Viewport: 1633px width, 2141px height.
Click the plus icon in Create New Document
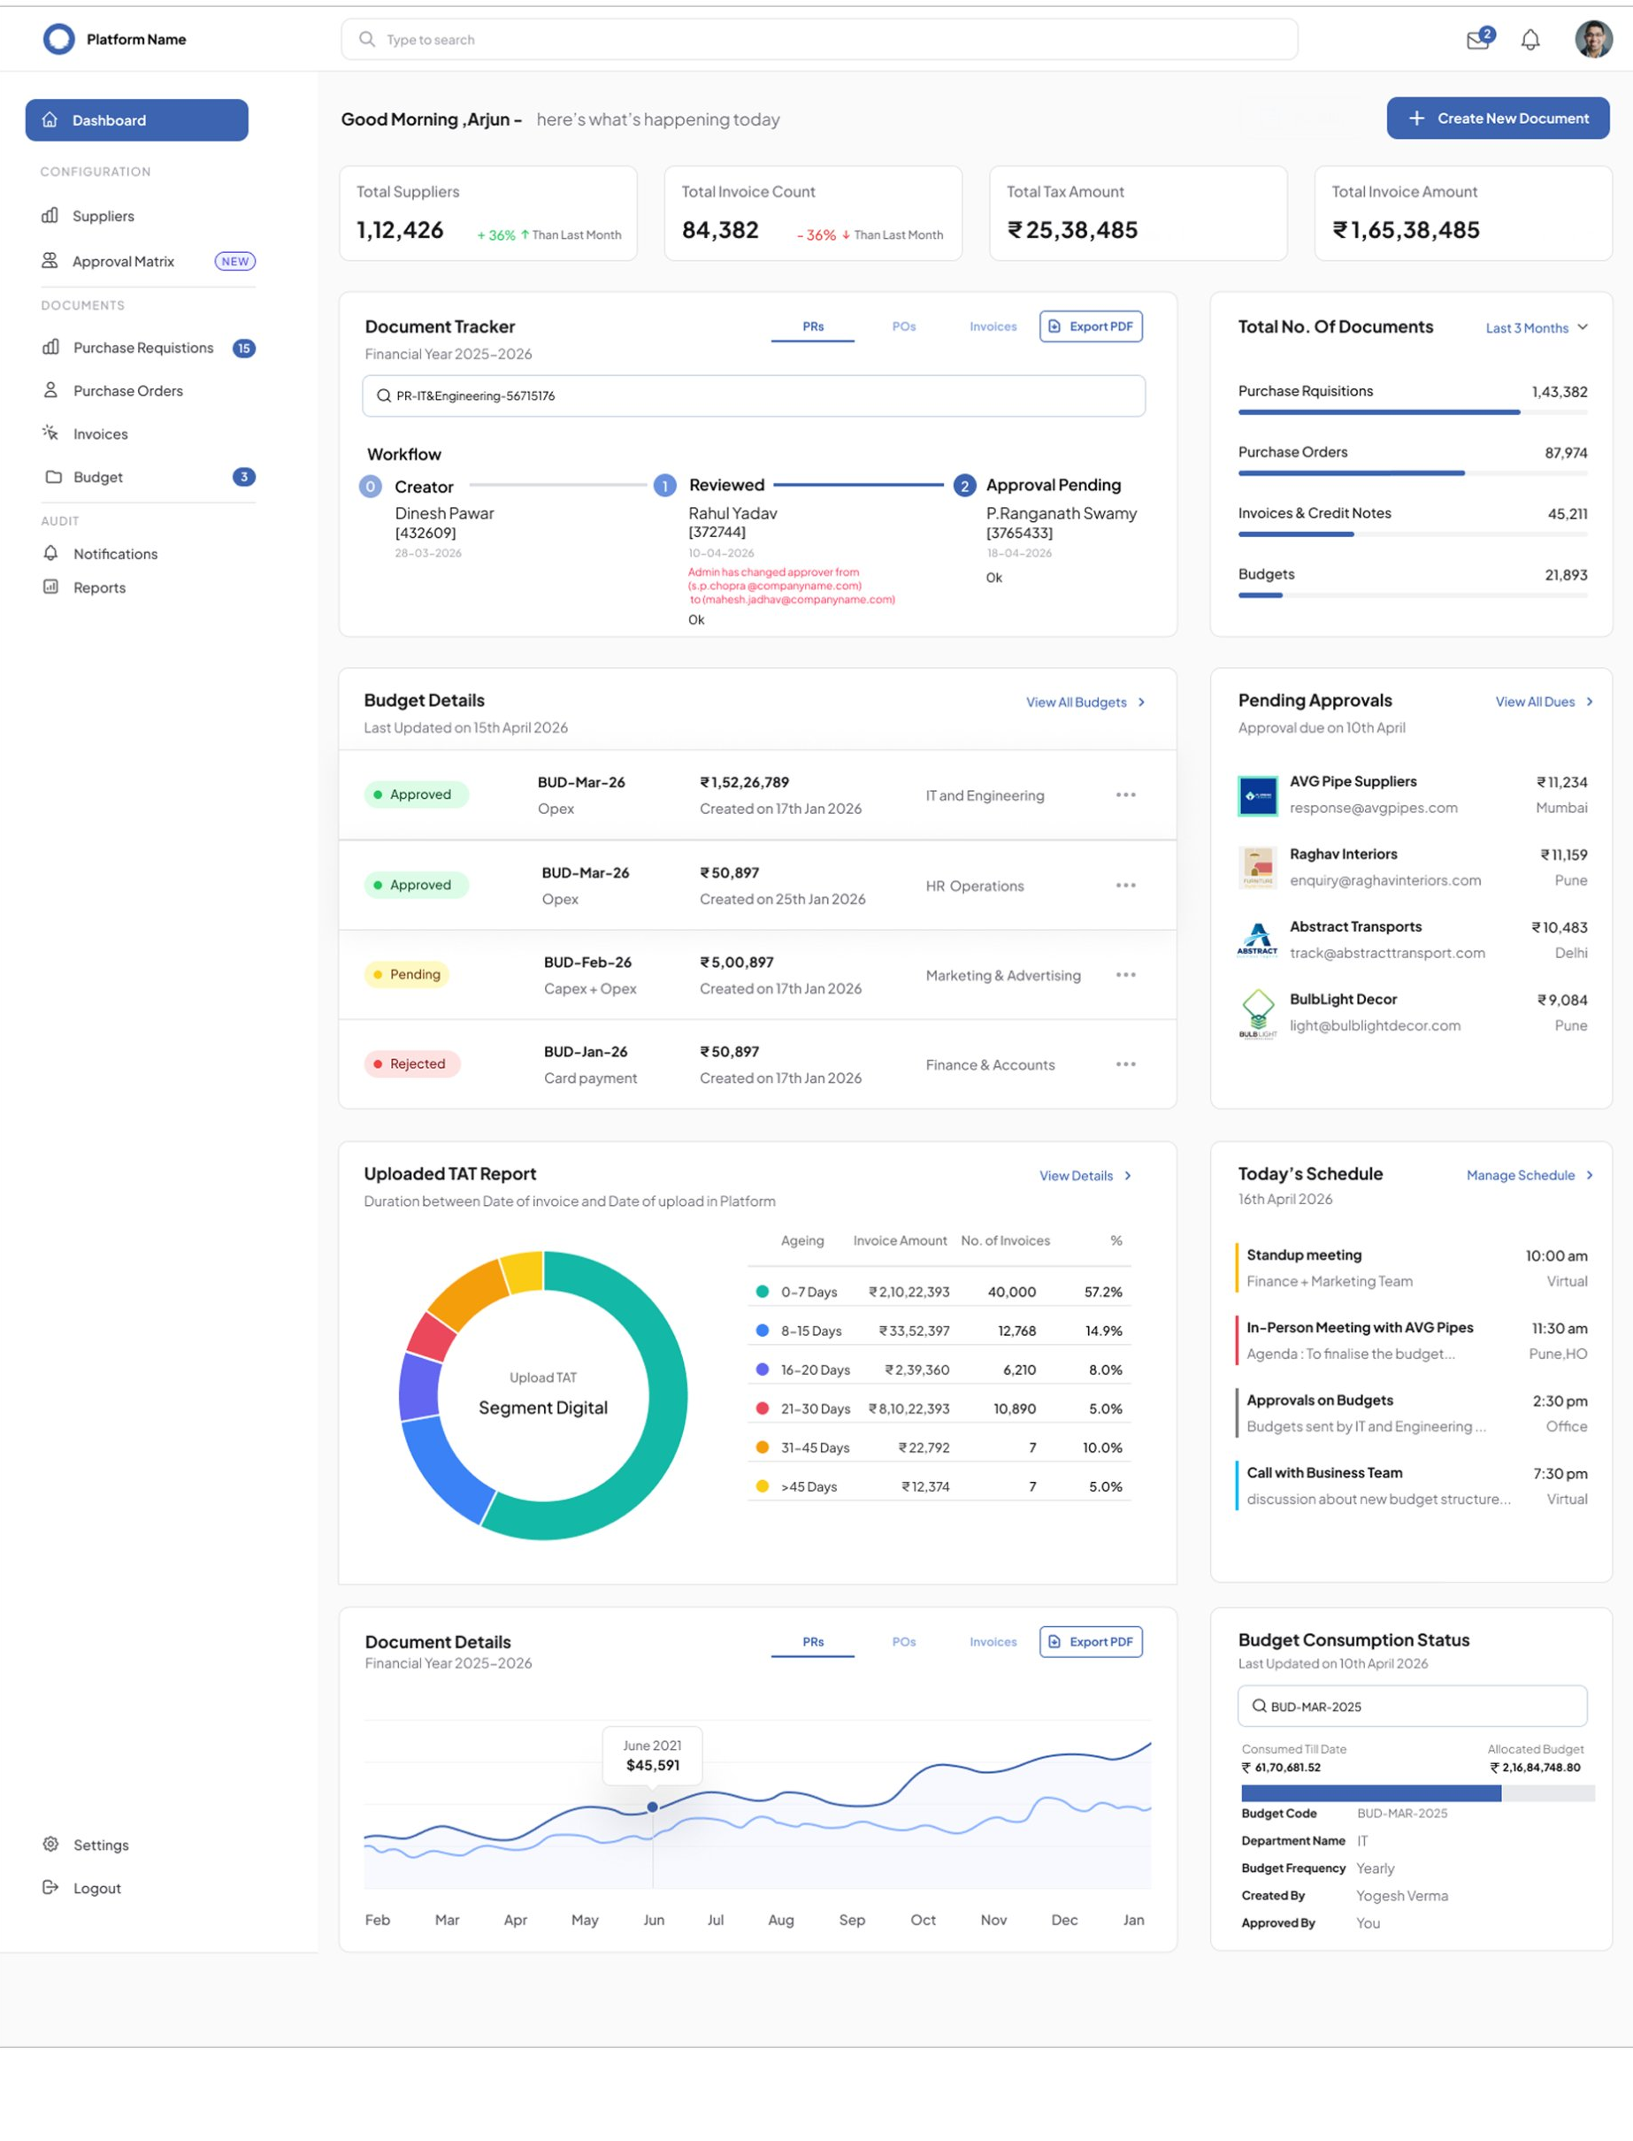pyautogui.click(x=1417, y=118)
